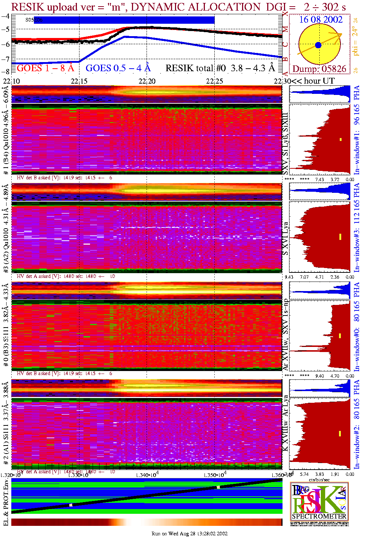Click the first white marker on the black orbit line

tap(71, 505)
